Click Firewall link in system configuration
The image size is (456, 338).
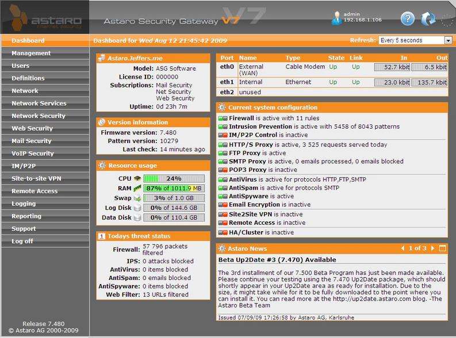click(x=242, y=118)
